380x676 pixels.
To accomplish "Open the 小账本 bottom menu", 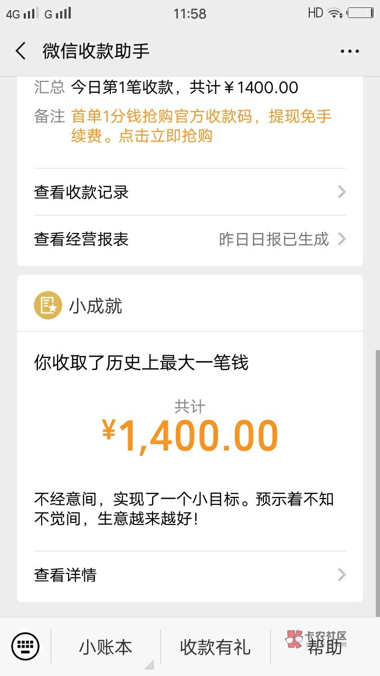I will (x=106, y=647).
